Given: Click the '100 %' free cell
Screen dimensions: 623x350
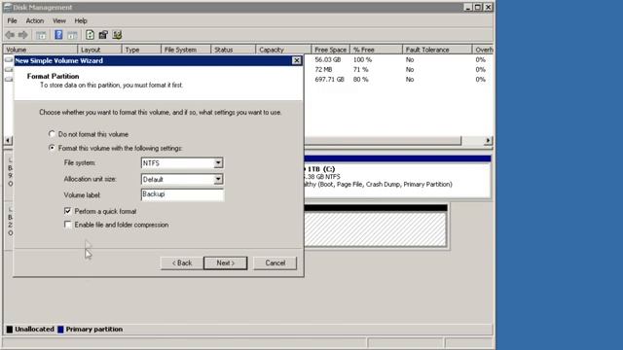Looking at the screenshot, I should pos(362,59).
